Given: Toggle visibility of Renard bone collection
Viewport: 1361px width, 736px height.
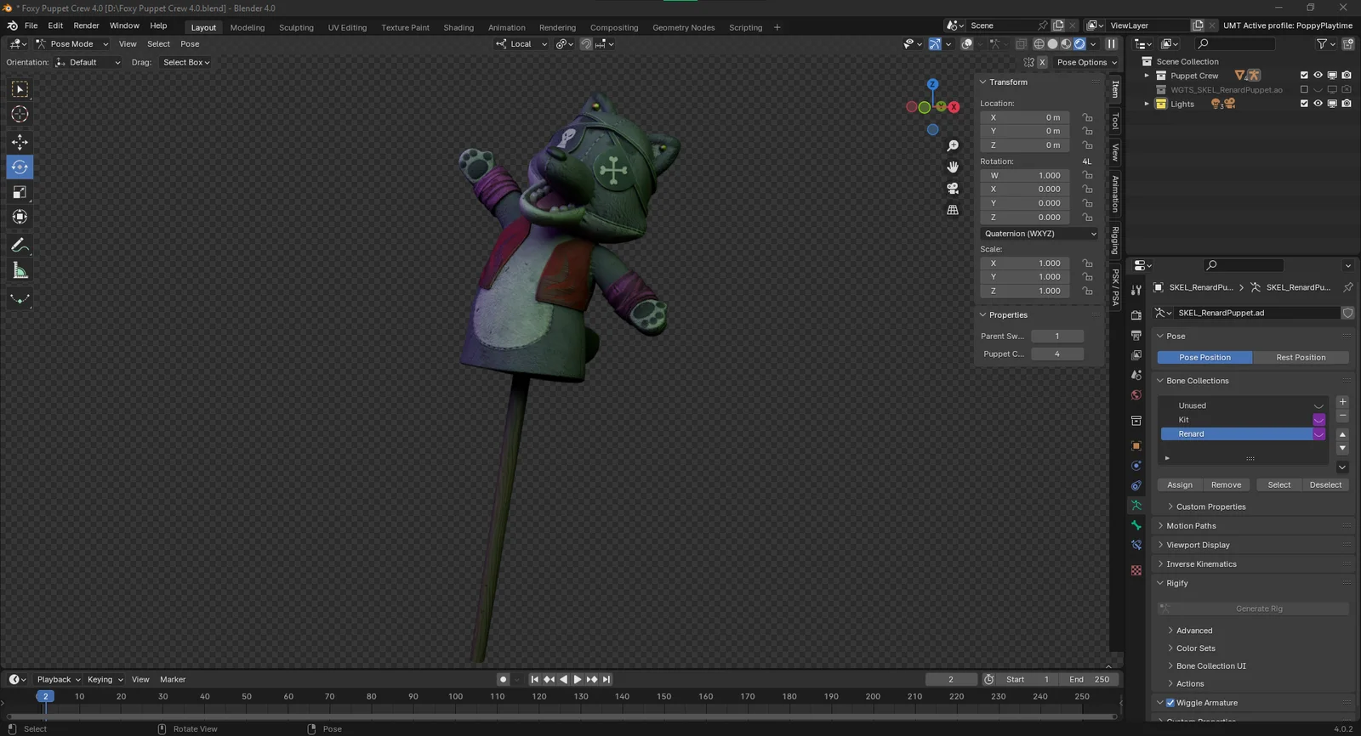Looking at the screenshot, I should (x=1319, y=434).
